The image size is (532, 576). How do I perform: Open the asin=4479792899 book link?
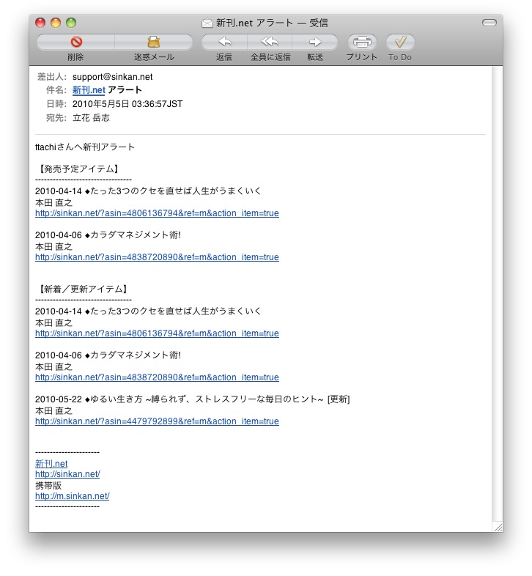(157, 422)
